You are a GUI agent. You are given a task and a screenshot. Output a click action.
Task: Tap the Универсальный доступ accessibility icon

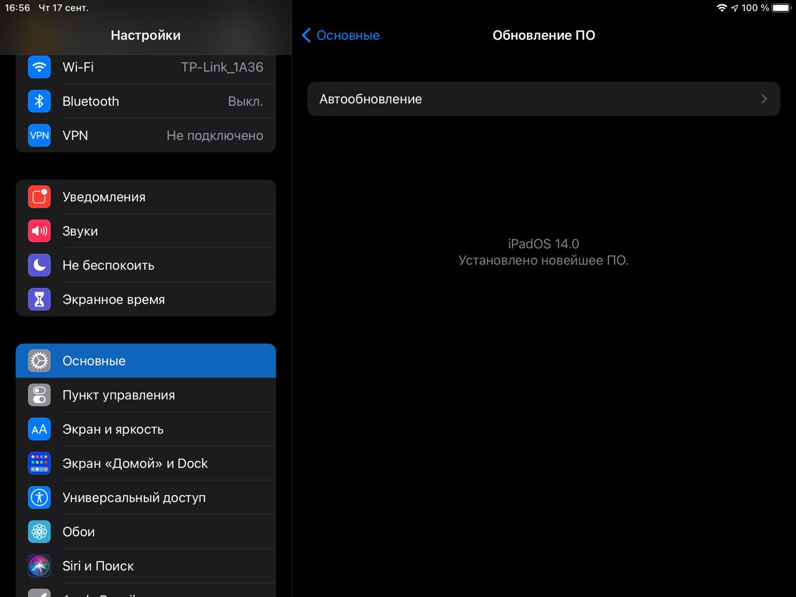[39, 497]
